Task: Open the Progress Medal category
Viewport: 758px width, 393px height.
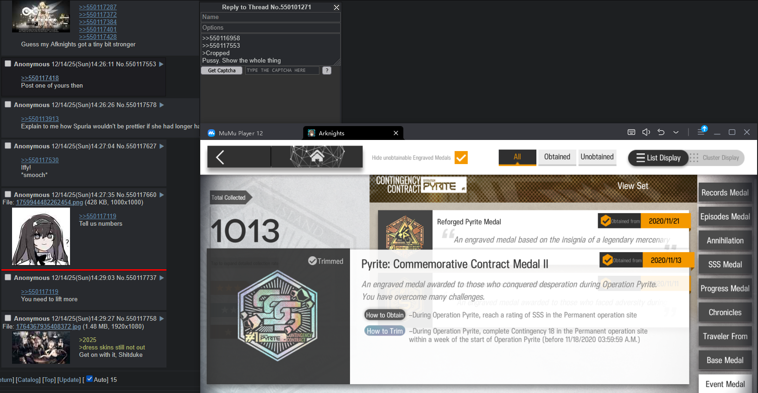Action: click(725, 288)
